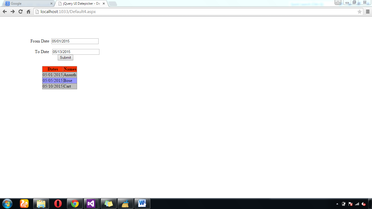Screen dimensions: 372x209
Task: Close the Google tab
Action: pyautogui.click(x=51, y=4)
